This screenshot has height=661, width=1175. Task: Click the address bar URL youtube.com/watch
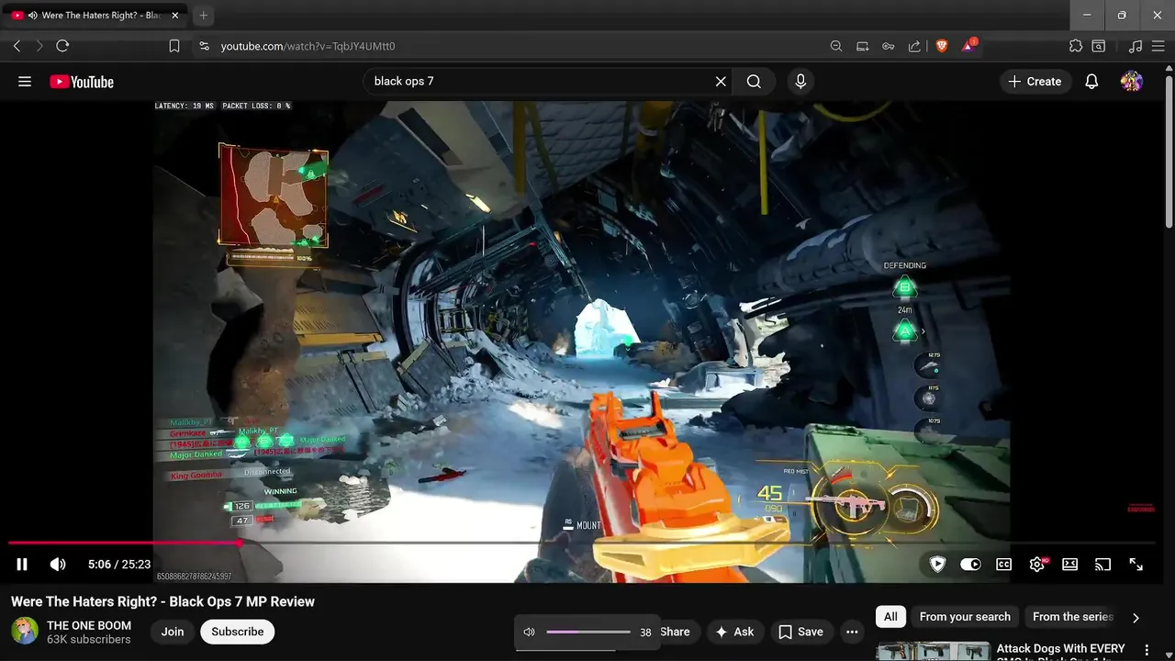click(x=308, y=46)
